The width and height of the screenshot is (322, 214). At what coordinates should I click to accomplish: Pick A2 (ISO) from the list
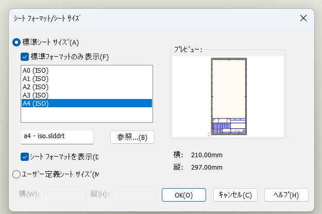(x=87, y=87)
